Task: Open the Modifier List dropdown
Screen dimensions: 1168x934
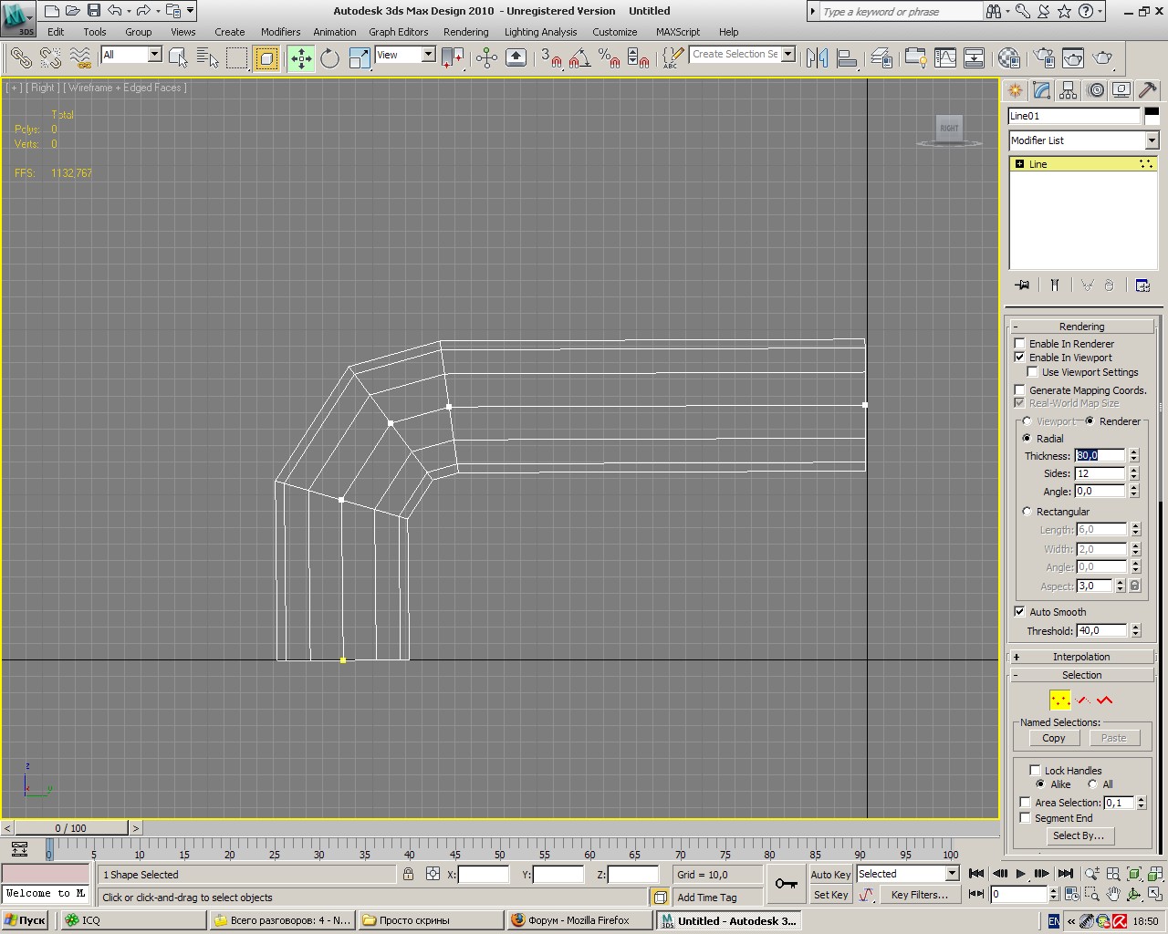Action: pyautogui.click(x=1152, y=140)
